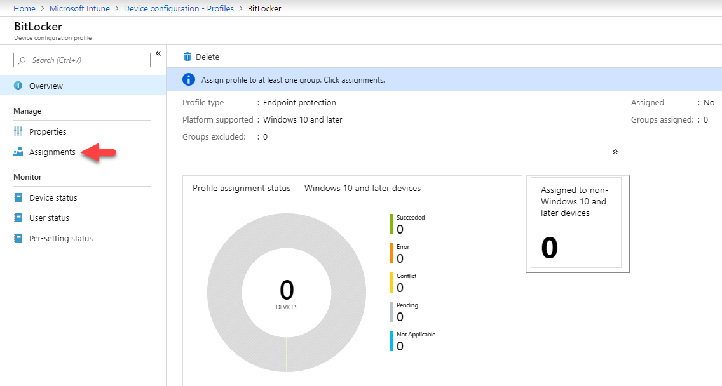Click the green Succeeded legend swatch

click(x=392, y=224)
